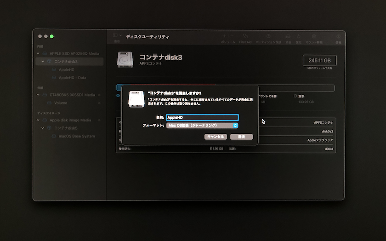Collapse the CT480BX5 00SSD1 Media tree
Image resolution: width=386 pixels, height=241 pixels.
click(38, 95)
